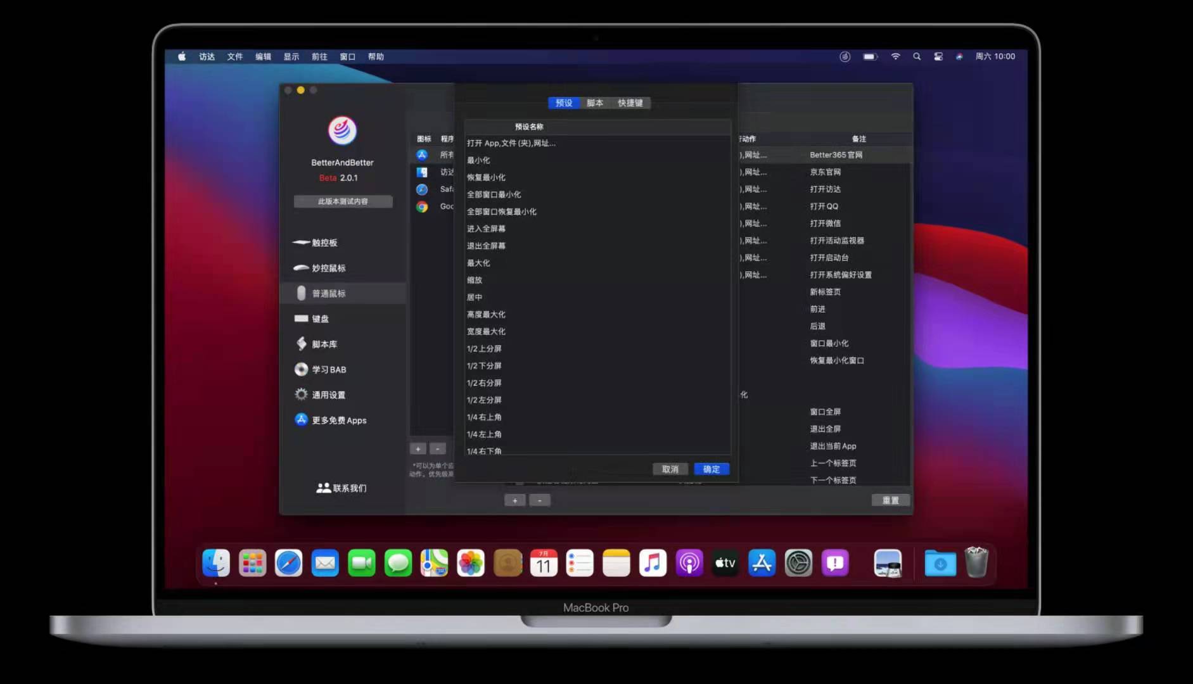1193x684 pixels.
Task: Open the 触控板 trackpad section in sidebar
Action: pyautogui.click(x=343, y=243)
